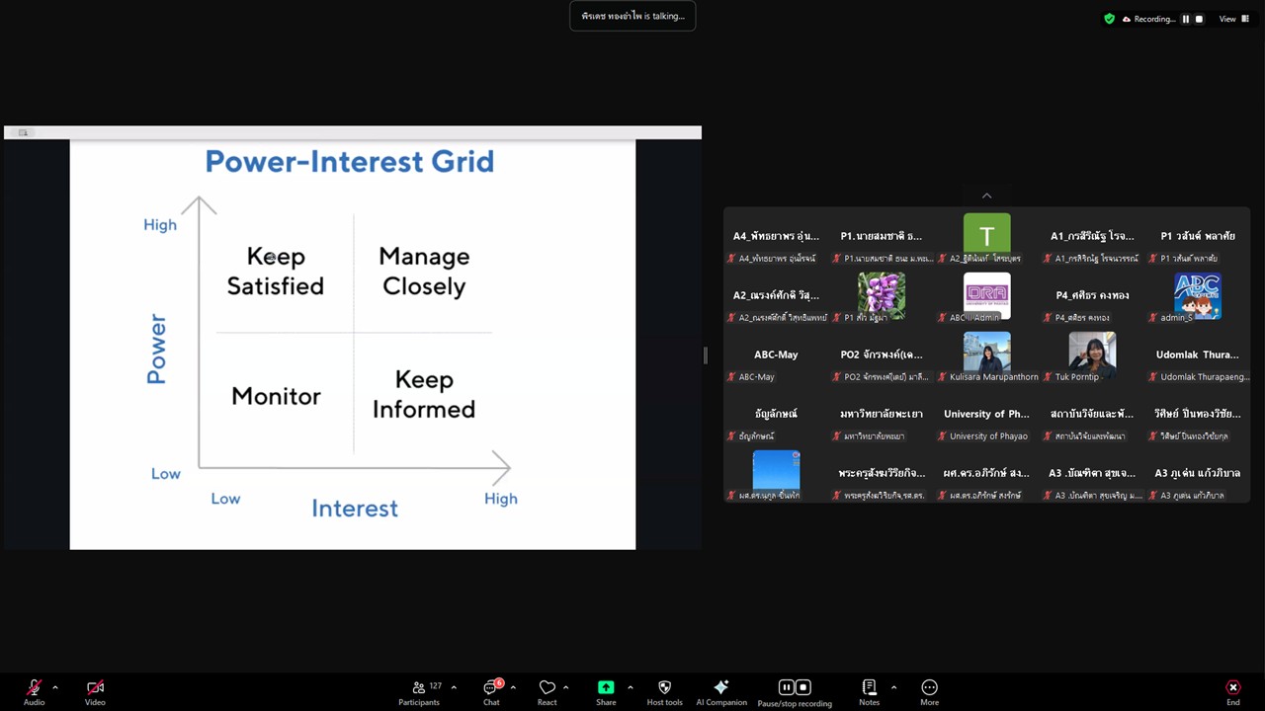The height and width of the screenshot is (711, 1265).
Task: Start camera with the Video button
Action: click(95, 691)
